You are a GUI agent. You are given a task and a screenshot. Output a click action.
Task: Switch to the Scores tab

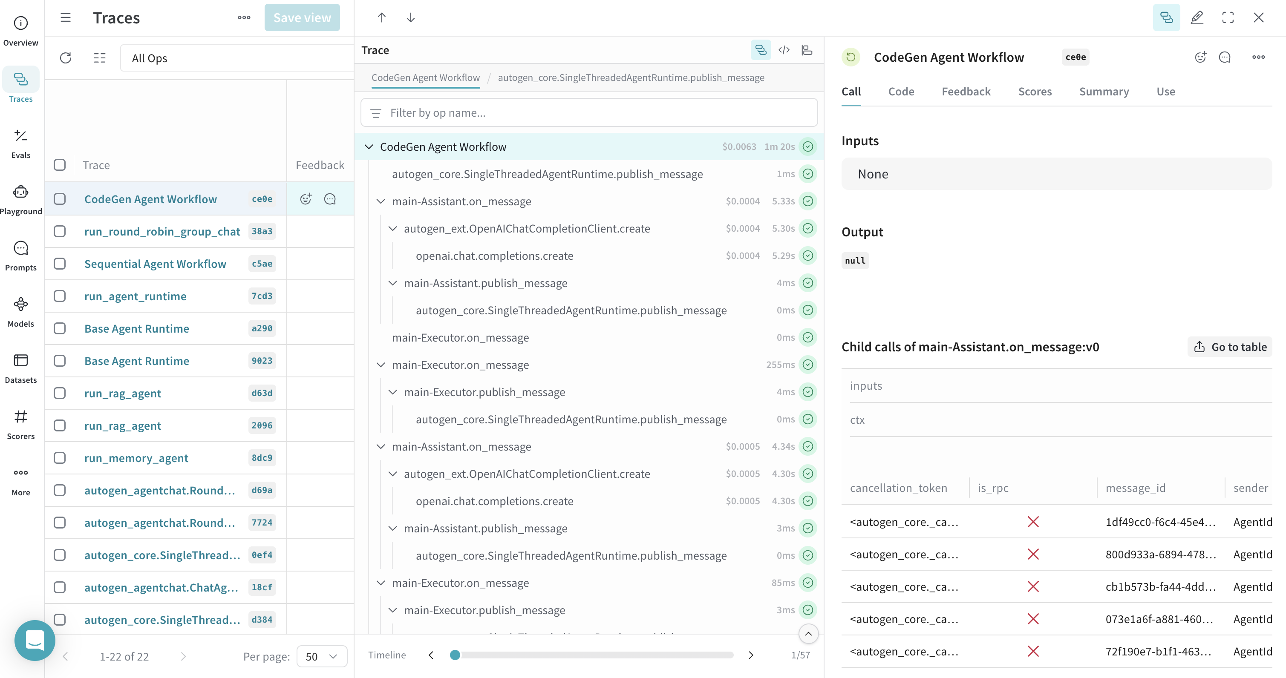tap(1035, 91)
